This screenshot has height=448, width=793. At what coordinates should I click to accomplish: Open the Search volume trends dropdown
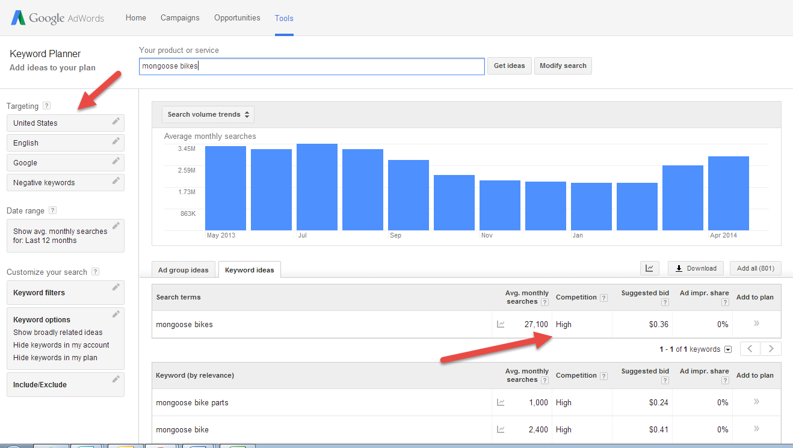(208, 114)
